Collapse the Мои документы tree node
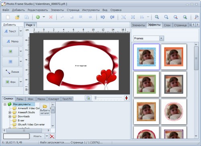 5,104
